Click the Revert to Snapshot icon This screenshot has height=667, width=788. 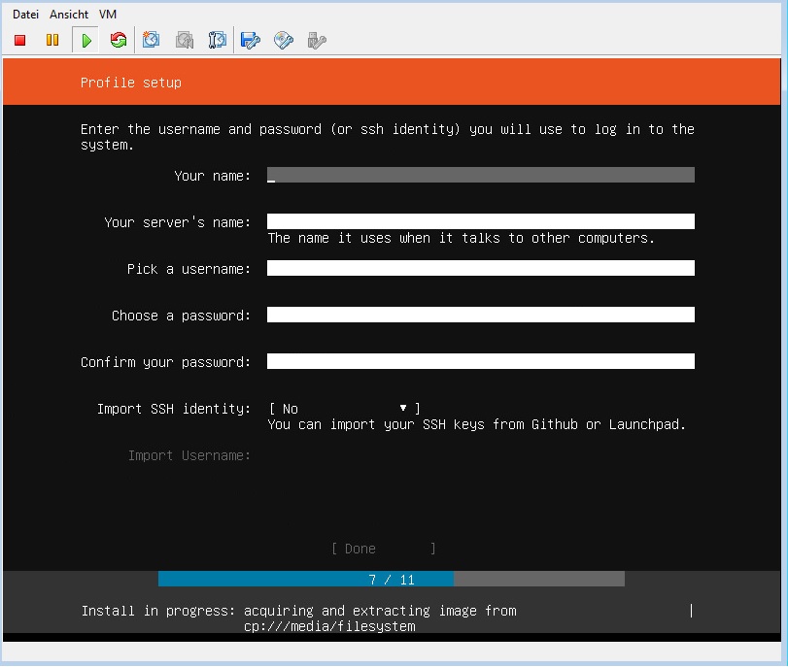tap(185, 40)
